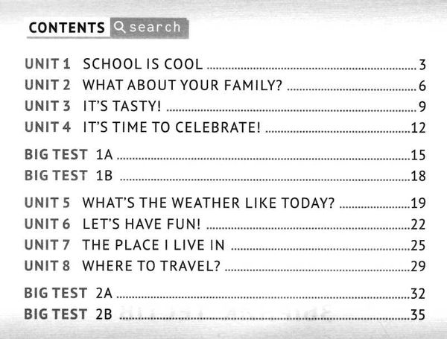The width and height of the screenshot is (447, 339).
Task: Click the UNIT 1 label
Action: tap(47, 64)
